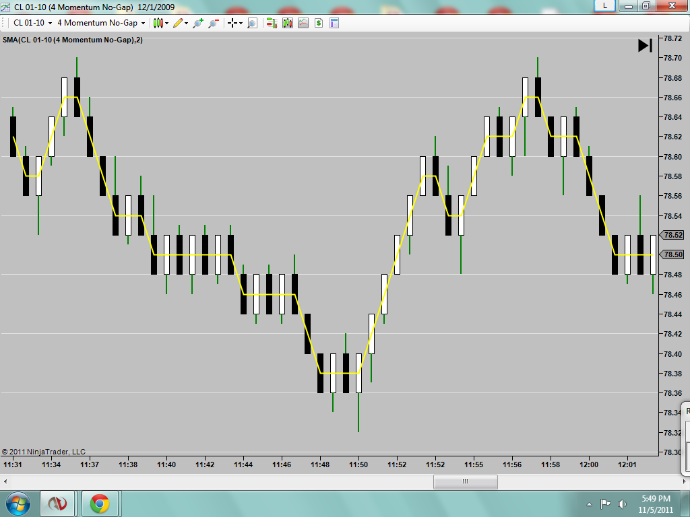The width and height of the screenshot is (690, 517).
Task: Click the zoom in magnifier icon
Action: [x=198, y=23]
